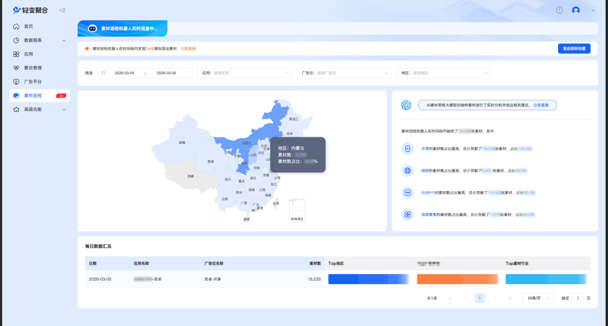Image resolution: width=608 pixels, height=326 pixels.
Task: Open 聚合管理 in the sidebar
Action: pyautogui.click(x=33, y=68)
